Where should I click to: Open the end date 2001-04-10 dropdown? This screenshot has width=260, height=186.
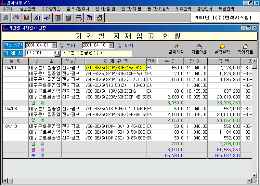coord(111,45)
